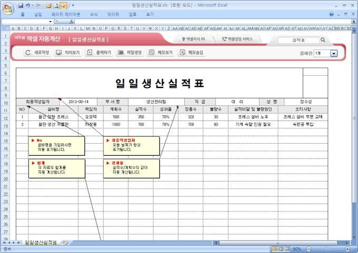The width and height of the screenshot is (358, 253).
Task: Click the 생산관리팀 department cell
Action: click(x=156, y=102)
